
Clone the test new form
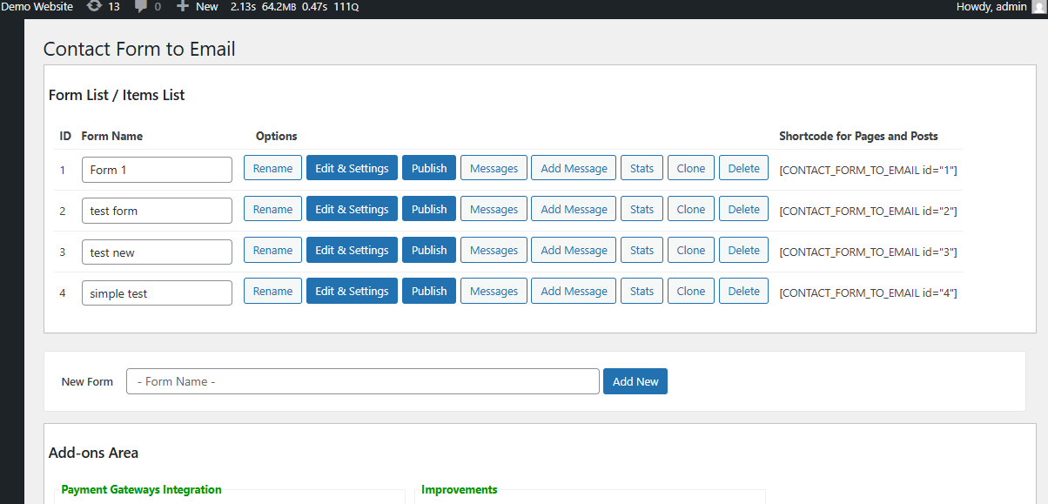pyautogui.click(x=690, y=251)
